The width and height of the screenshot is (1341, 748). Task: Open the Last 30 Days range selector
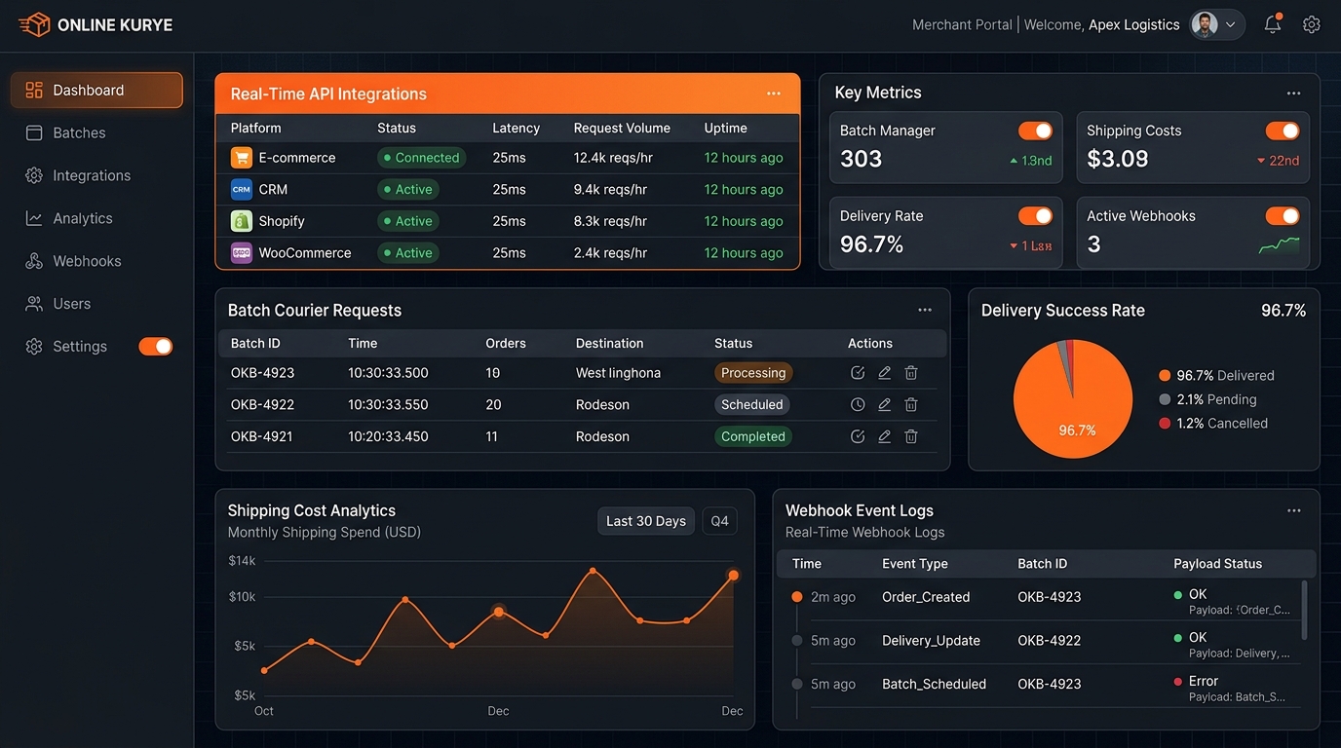tap(646, 521)
